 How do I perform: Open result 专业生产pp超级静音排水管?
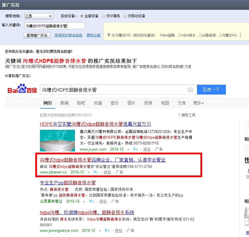(x=68, y=183)
